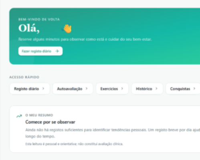Open the Registo diário quick access card

[x=30, y=89]
